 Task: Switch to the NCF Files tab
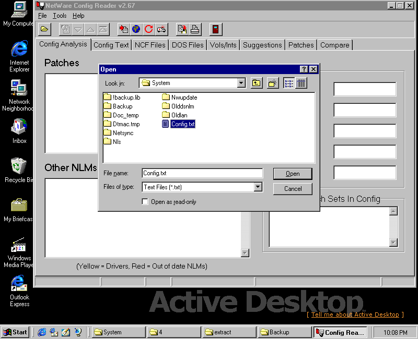(150, 45)
